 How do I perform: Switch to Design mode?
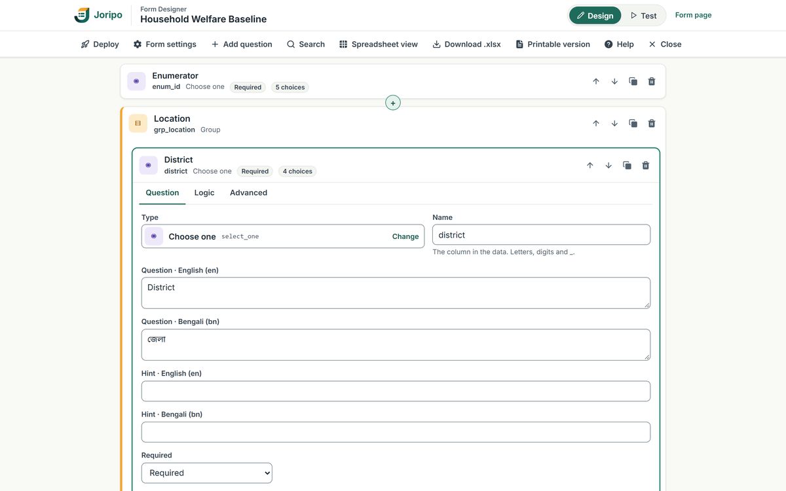pyautogui.click(x=595, y=15)
